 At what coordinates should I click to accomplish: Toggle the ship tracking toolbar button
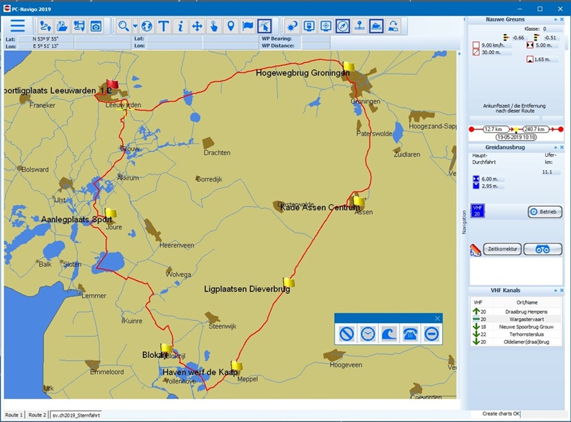(377, 26)
